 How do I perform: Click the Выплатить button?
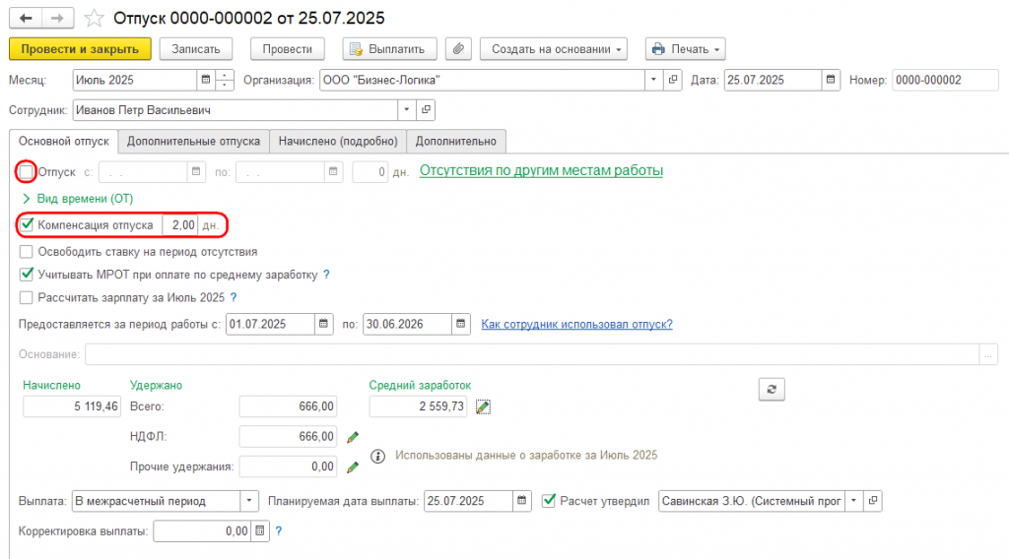[389, 49]
